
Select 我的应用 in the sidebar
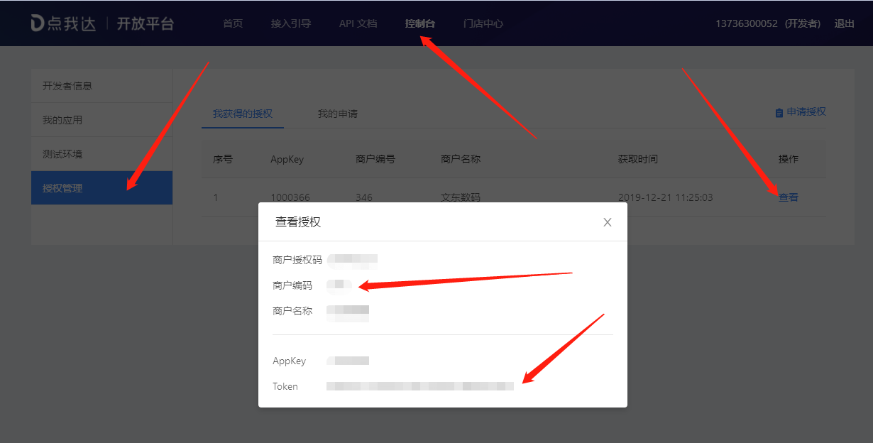(101, 120)
